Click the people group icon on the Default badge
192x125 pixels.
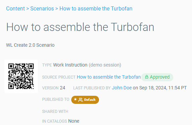(81, 100)
